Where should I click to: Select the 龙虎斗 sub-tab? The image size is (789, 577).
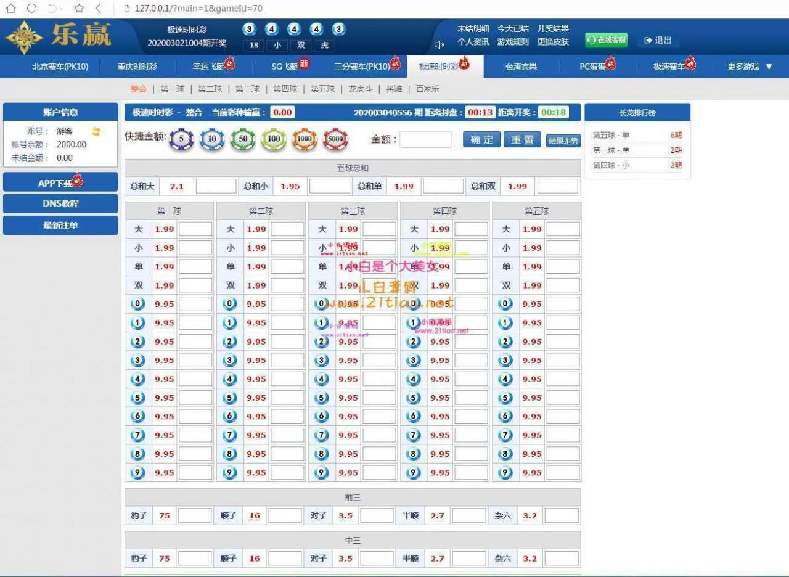click(361, 89)
